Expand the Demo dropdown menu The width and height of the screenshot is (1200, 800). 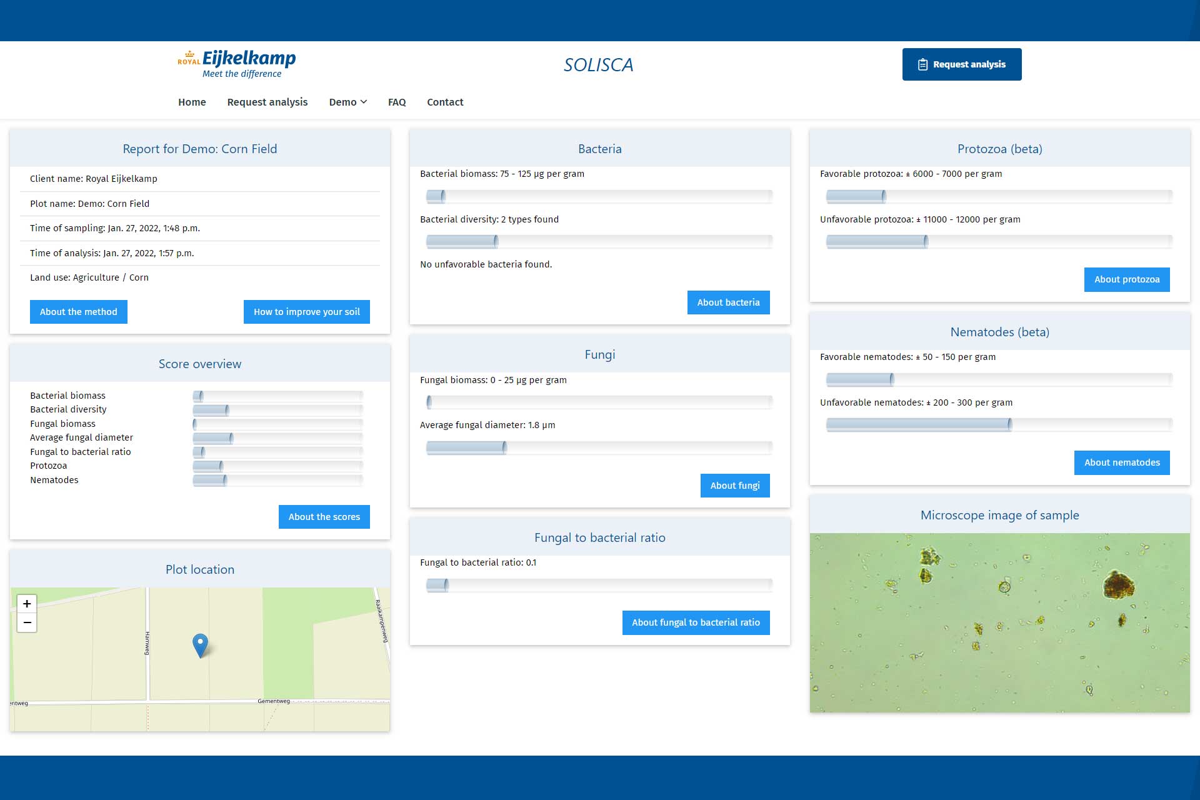pos(347,102)
